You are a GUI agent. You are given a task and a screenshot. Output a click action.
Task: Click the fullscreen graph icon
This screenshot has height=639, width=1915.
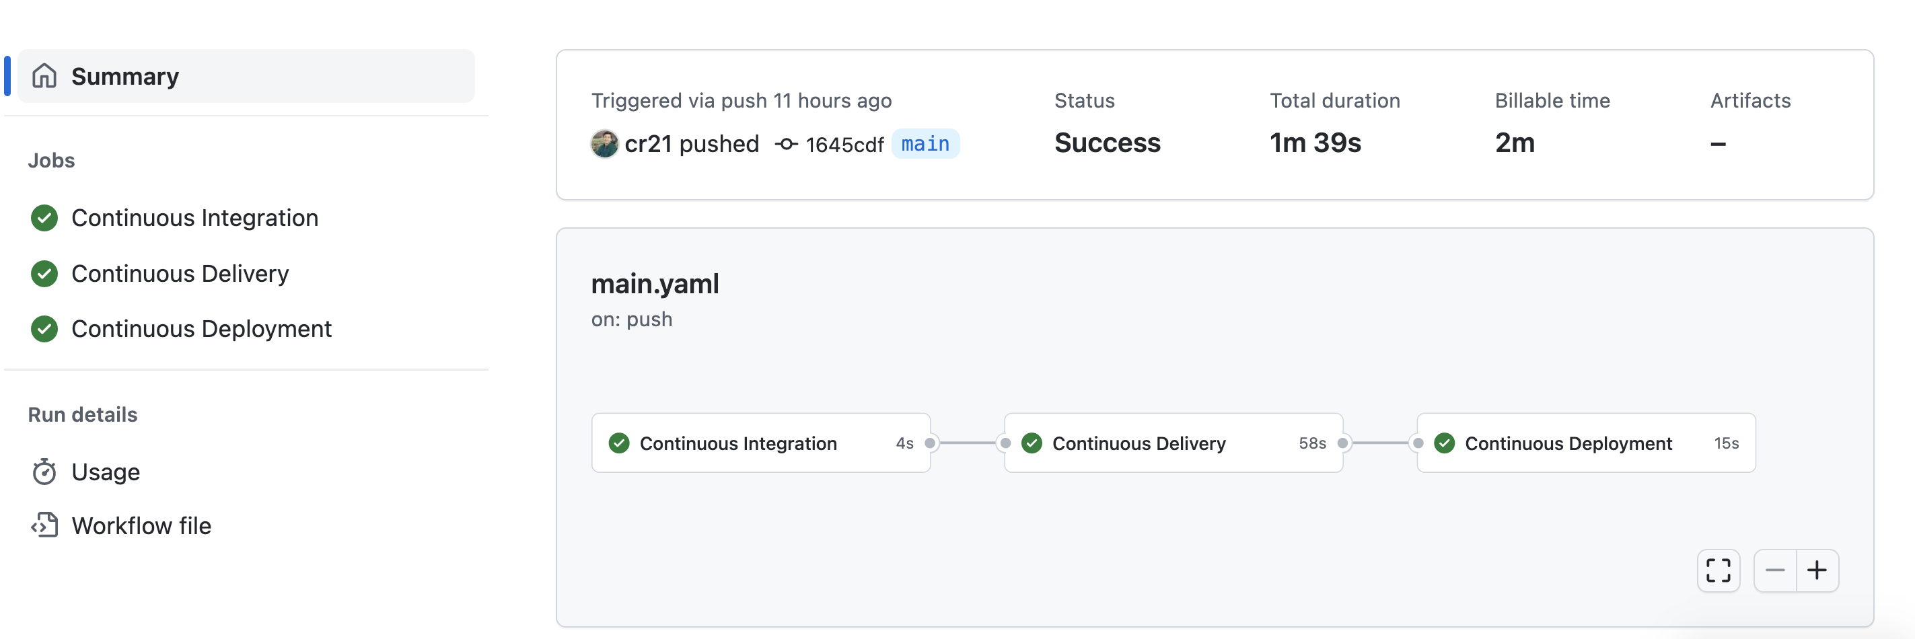[1718, 570]
